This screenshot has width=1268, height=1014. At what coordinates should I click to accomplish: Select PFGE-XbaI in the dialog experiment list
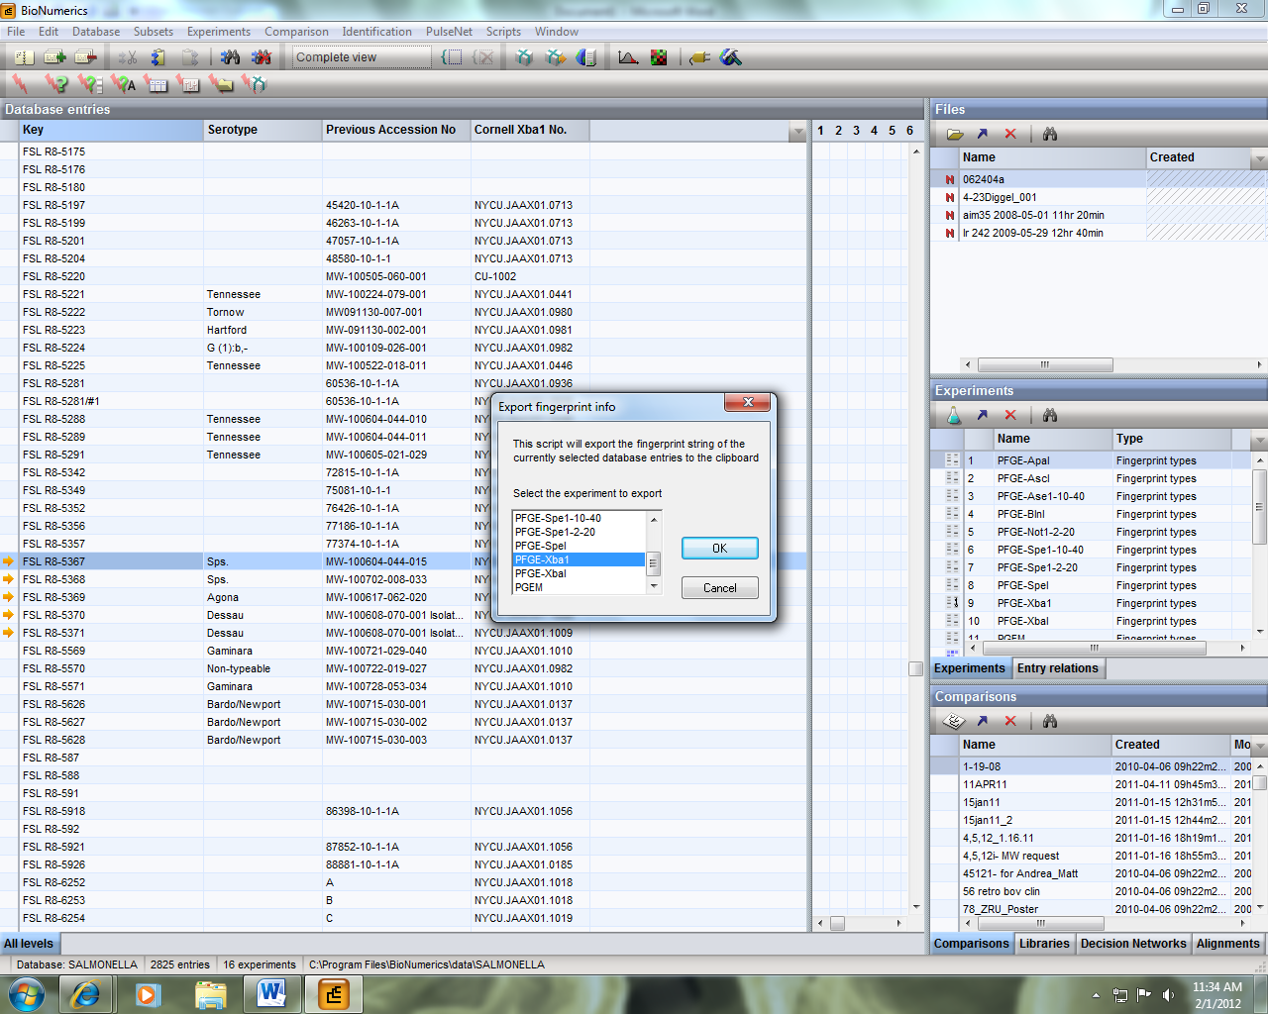(579, 573)
